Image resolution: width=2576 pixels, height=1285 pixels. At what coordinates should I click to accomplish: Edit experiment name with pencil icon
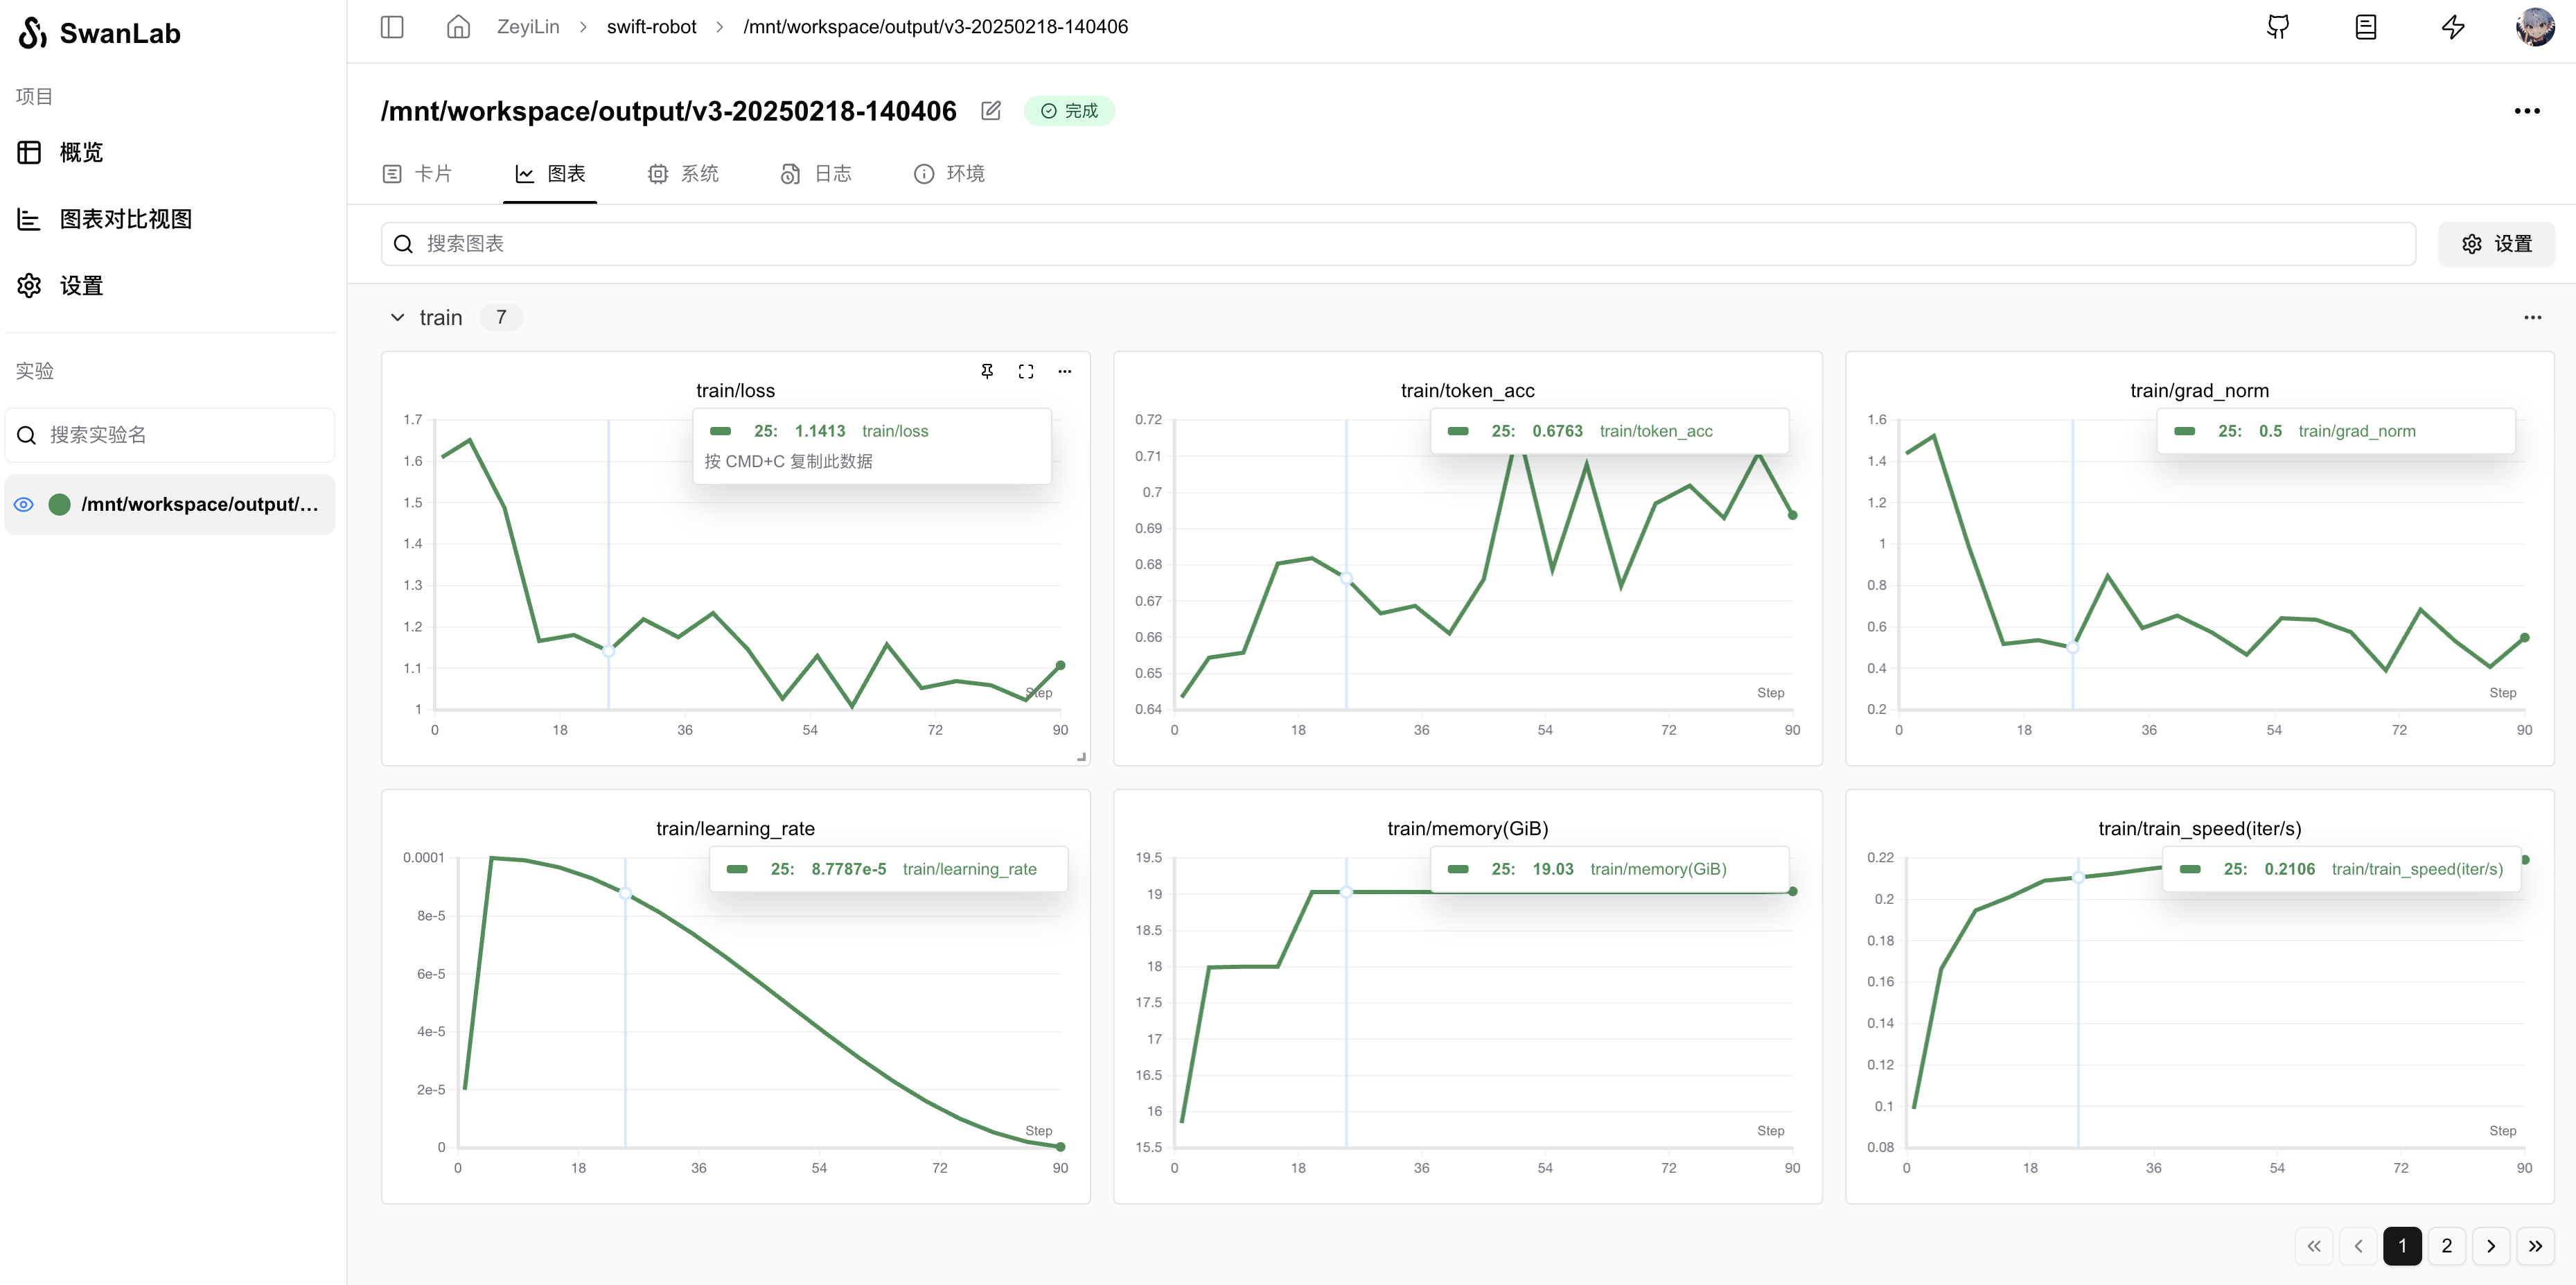click(990, 111)
